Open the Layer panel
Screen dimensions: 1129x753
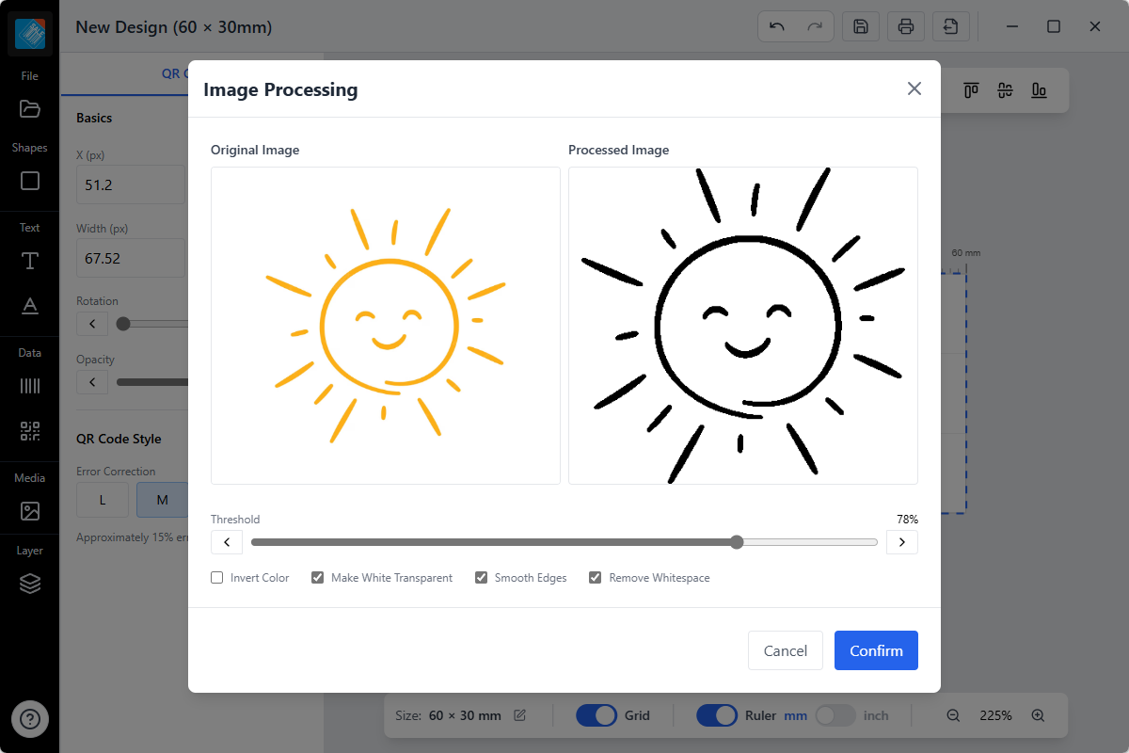pyautogui.click(x=29, y=584)
